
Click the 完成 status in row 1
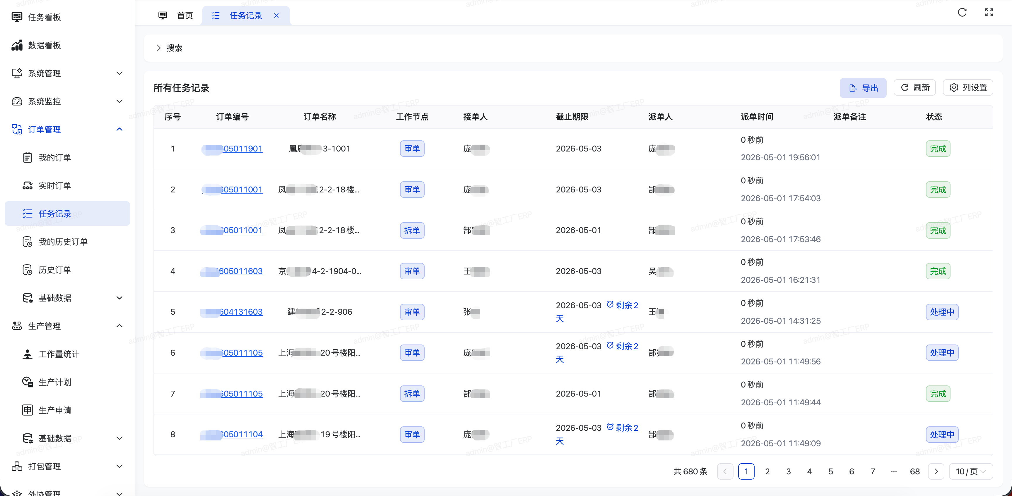[938, 149]
